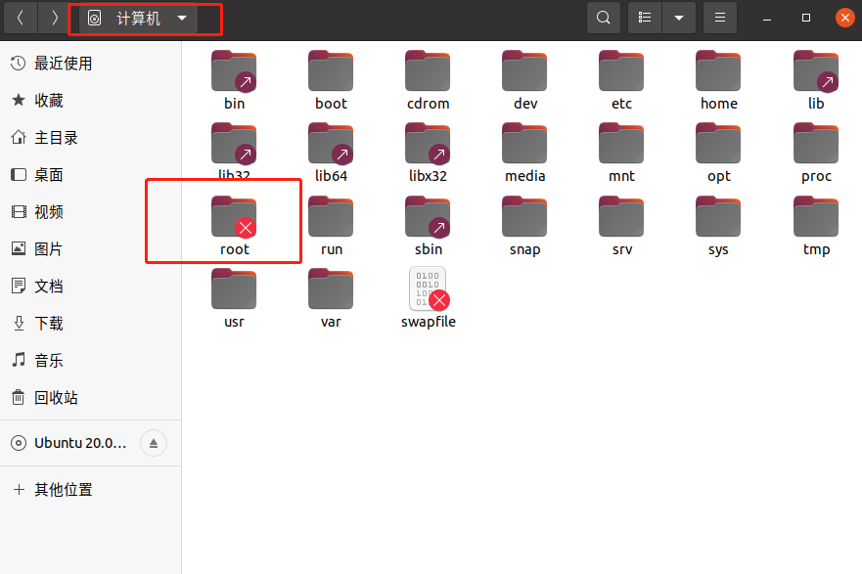Select the tmp folder icon
This screenshot has height=574, width=862.
[x=816, y=217]
